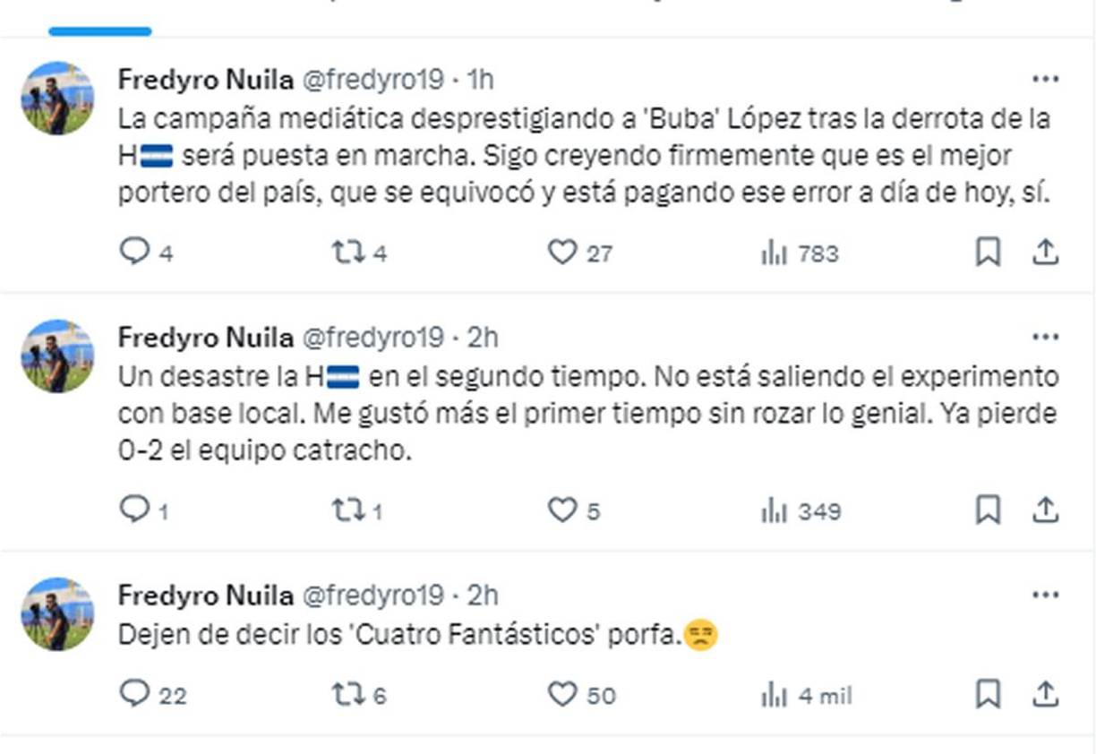Reply to the 'Buba' López tweet

click(136, 253)
